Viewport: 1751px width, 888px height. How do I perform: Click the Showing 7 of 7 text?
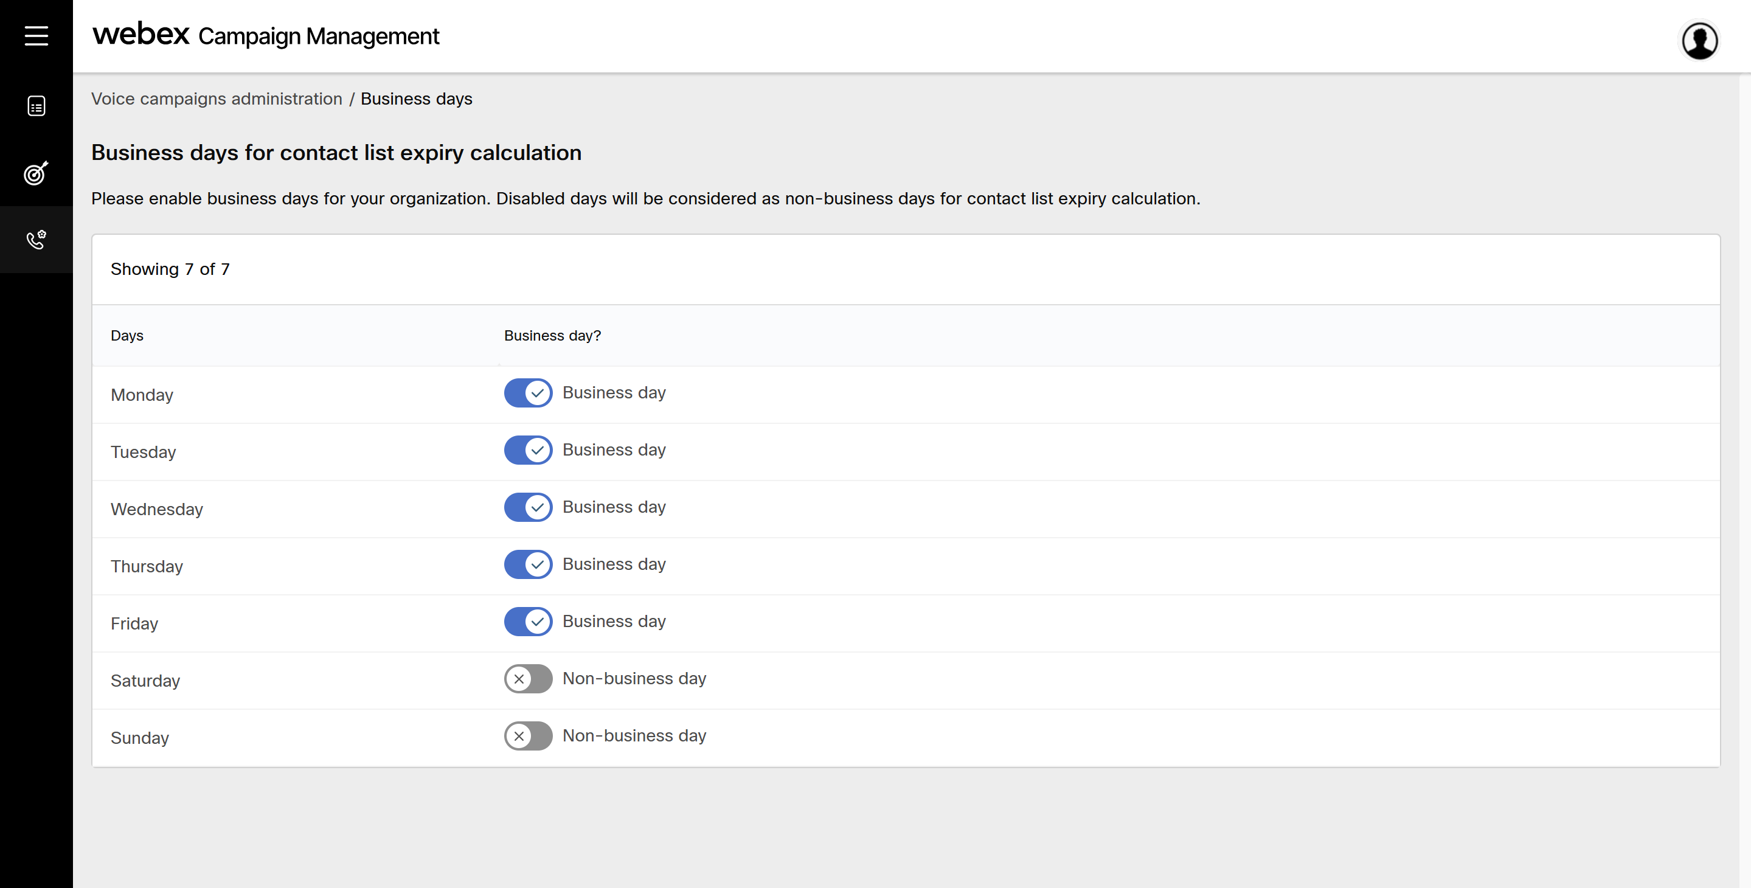(x=170, y=269)
